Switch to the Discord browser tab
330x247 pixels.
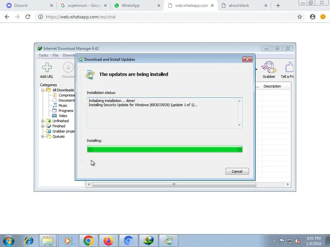29,5
